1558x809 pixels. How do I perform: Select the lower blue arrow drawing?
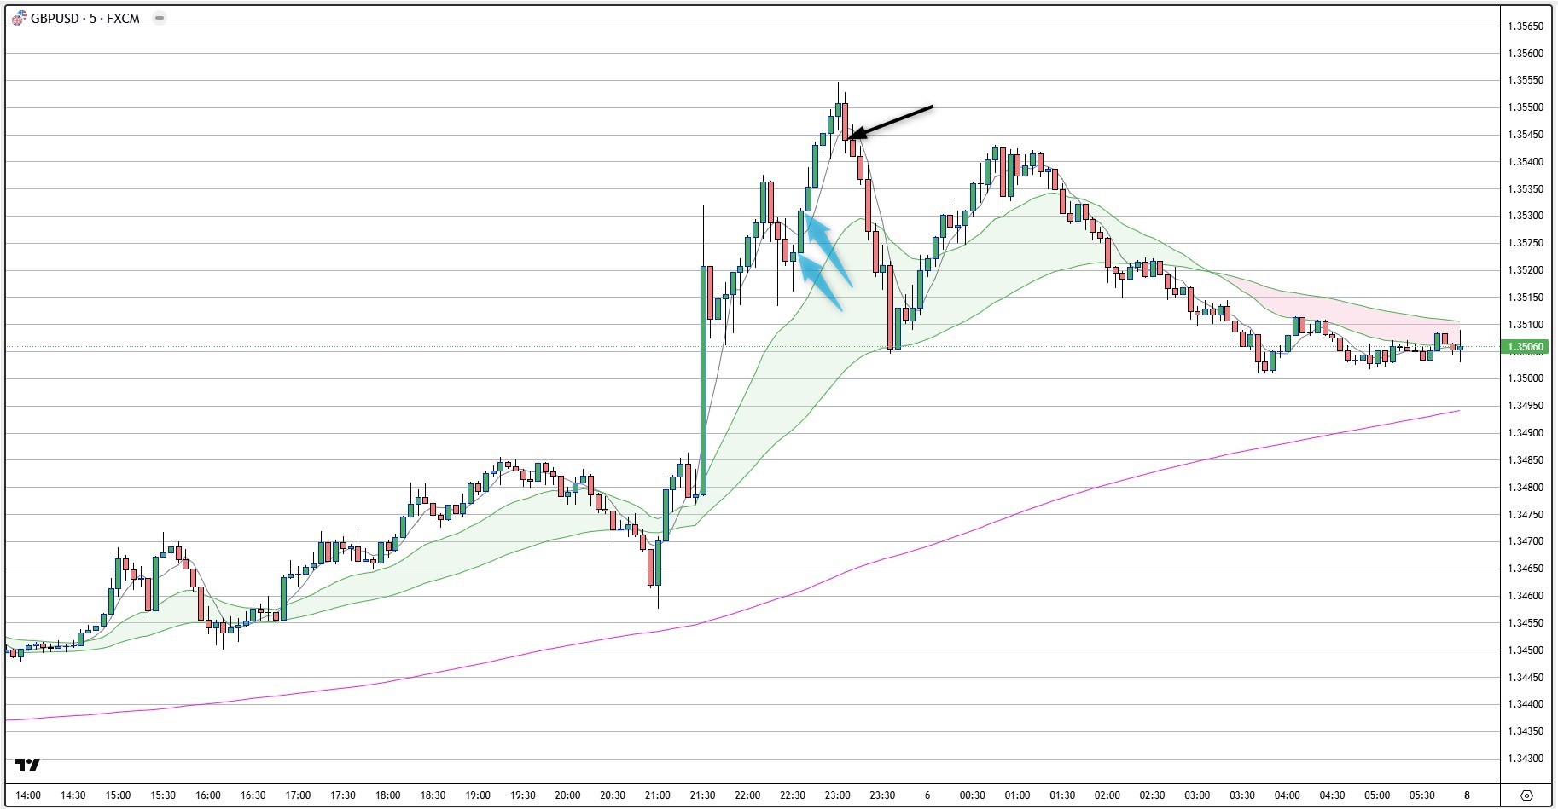tap(821, 282)
